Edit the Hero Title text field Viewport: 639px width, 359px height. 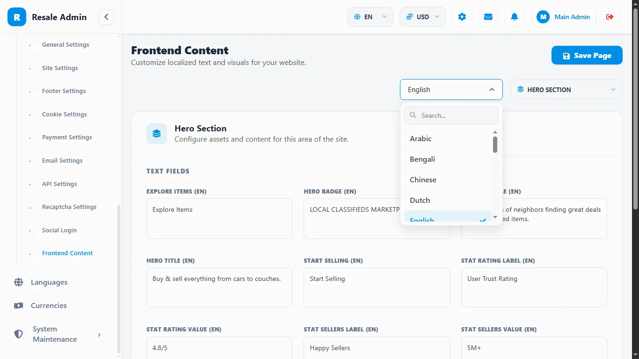(x=219, y=287)
